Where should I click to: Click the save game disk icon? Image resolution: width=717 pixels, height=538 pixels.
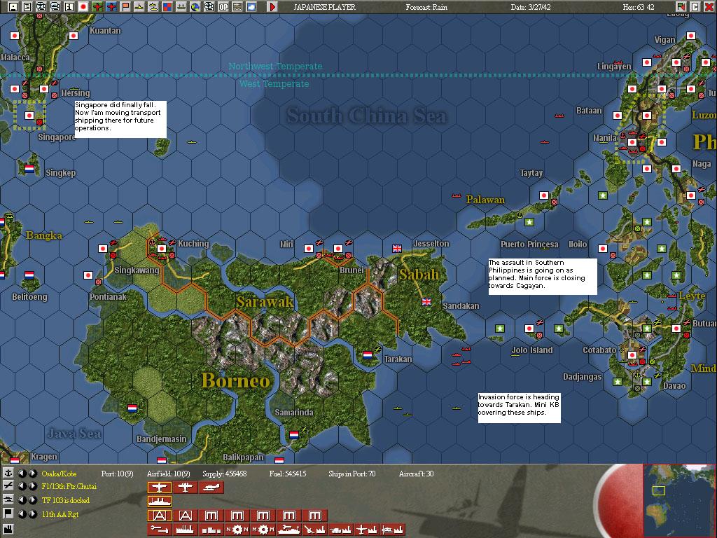13,7
